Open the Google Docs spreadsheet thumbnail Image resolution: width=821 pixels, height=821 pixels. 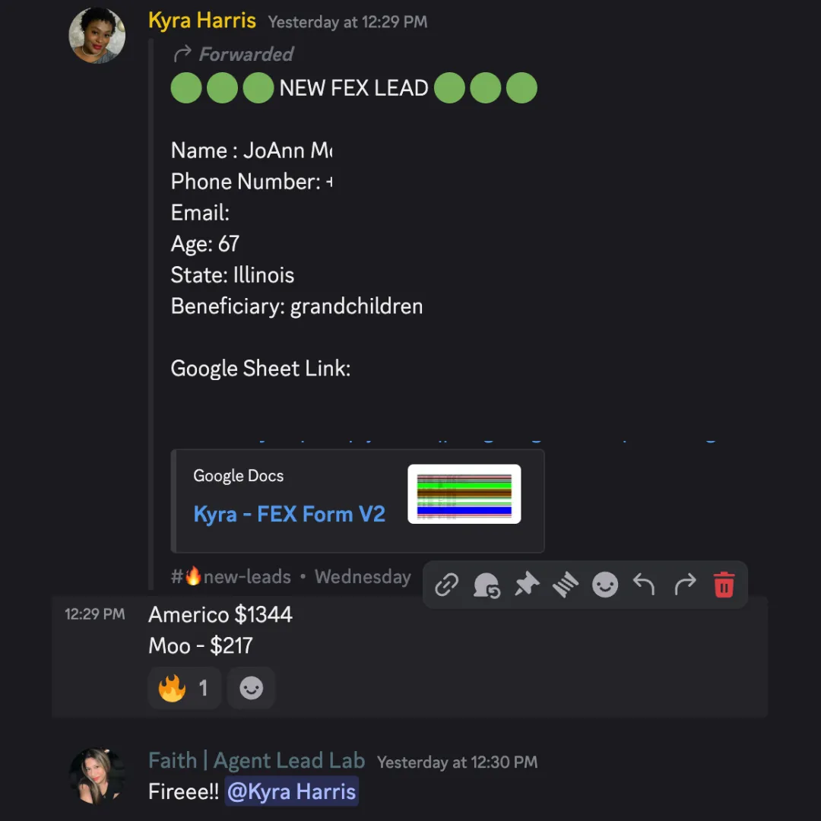point(464,494)
